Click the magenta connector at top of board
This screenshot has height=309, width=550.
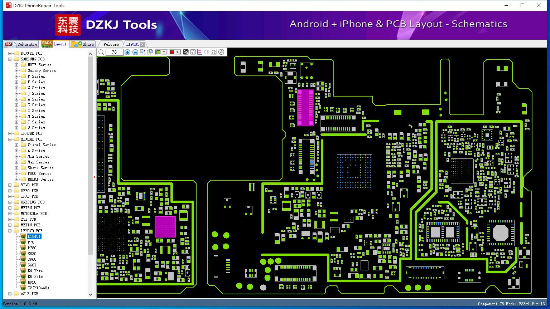click(x=305, y=108)
